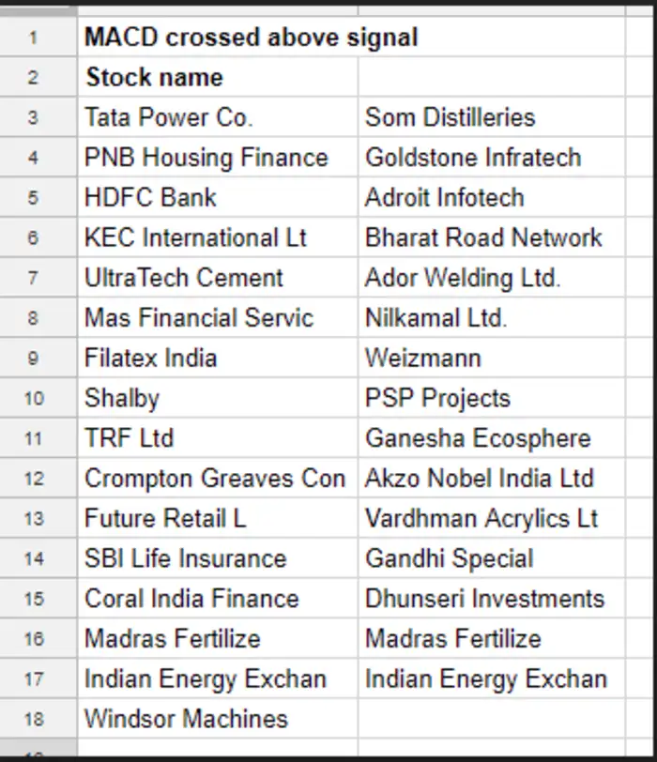Select the Weizmann cell
This screenshot has width=657, height=762.
(423, 358)
